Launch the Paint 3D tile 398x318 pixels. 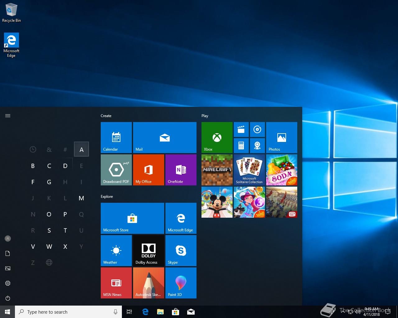[x=181, y=283]
